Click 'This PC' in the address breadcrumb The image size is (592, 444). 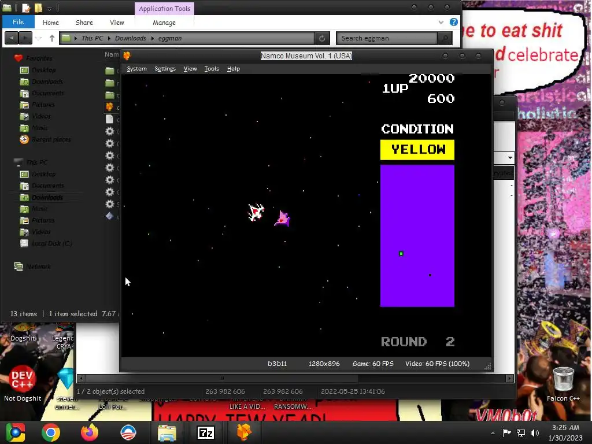pos(92,38)
